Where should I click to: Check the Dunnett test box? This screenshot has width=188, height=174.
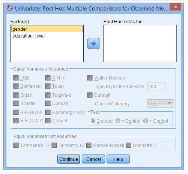90,95
